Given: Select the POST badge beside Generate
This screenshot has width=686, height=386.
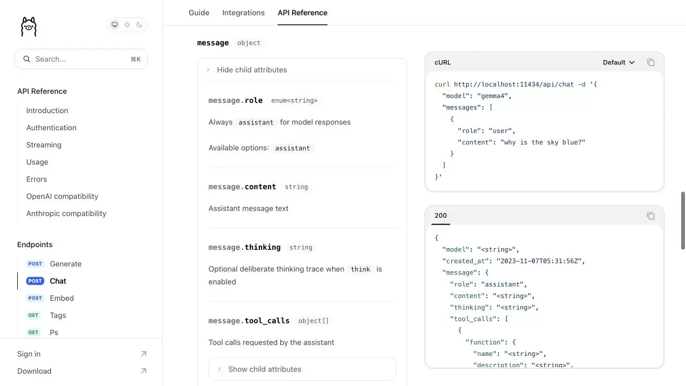Looking at the screenshot, I should tap(35, 264).
